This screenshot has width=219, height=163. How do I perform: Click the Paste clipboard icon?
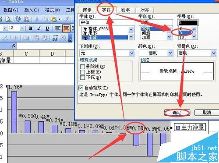[x=53, y=19]
